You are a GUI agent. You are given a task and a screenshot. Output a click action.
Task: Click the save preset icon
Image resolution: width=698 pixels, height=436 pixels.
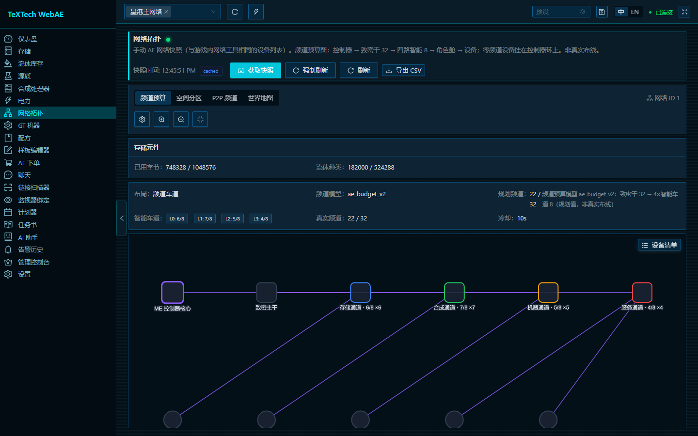(x=602, y=12)
